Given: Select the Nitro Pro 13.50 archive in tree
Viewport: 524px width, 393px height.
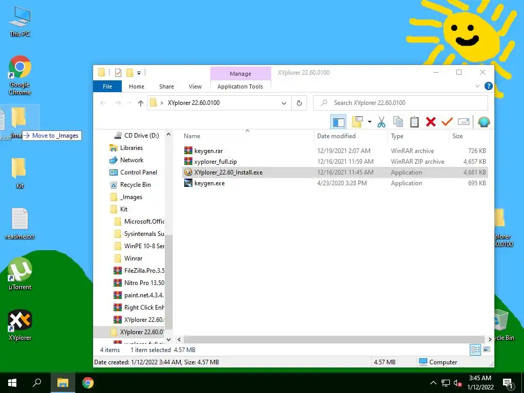Looking at the screenshot, I should pyautogui.click(x=139, y=282).
